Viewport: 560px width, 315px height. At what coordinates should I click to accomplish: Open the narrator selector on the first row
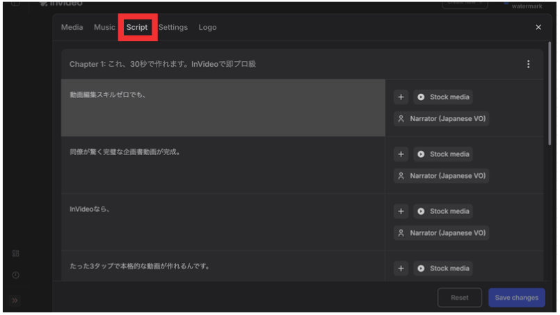441,119
